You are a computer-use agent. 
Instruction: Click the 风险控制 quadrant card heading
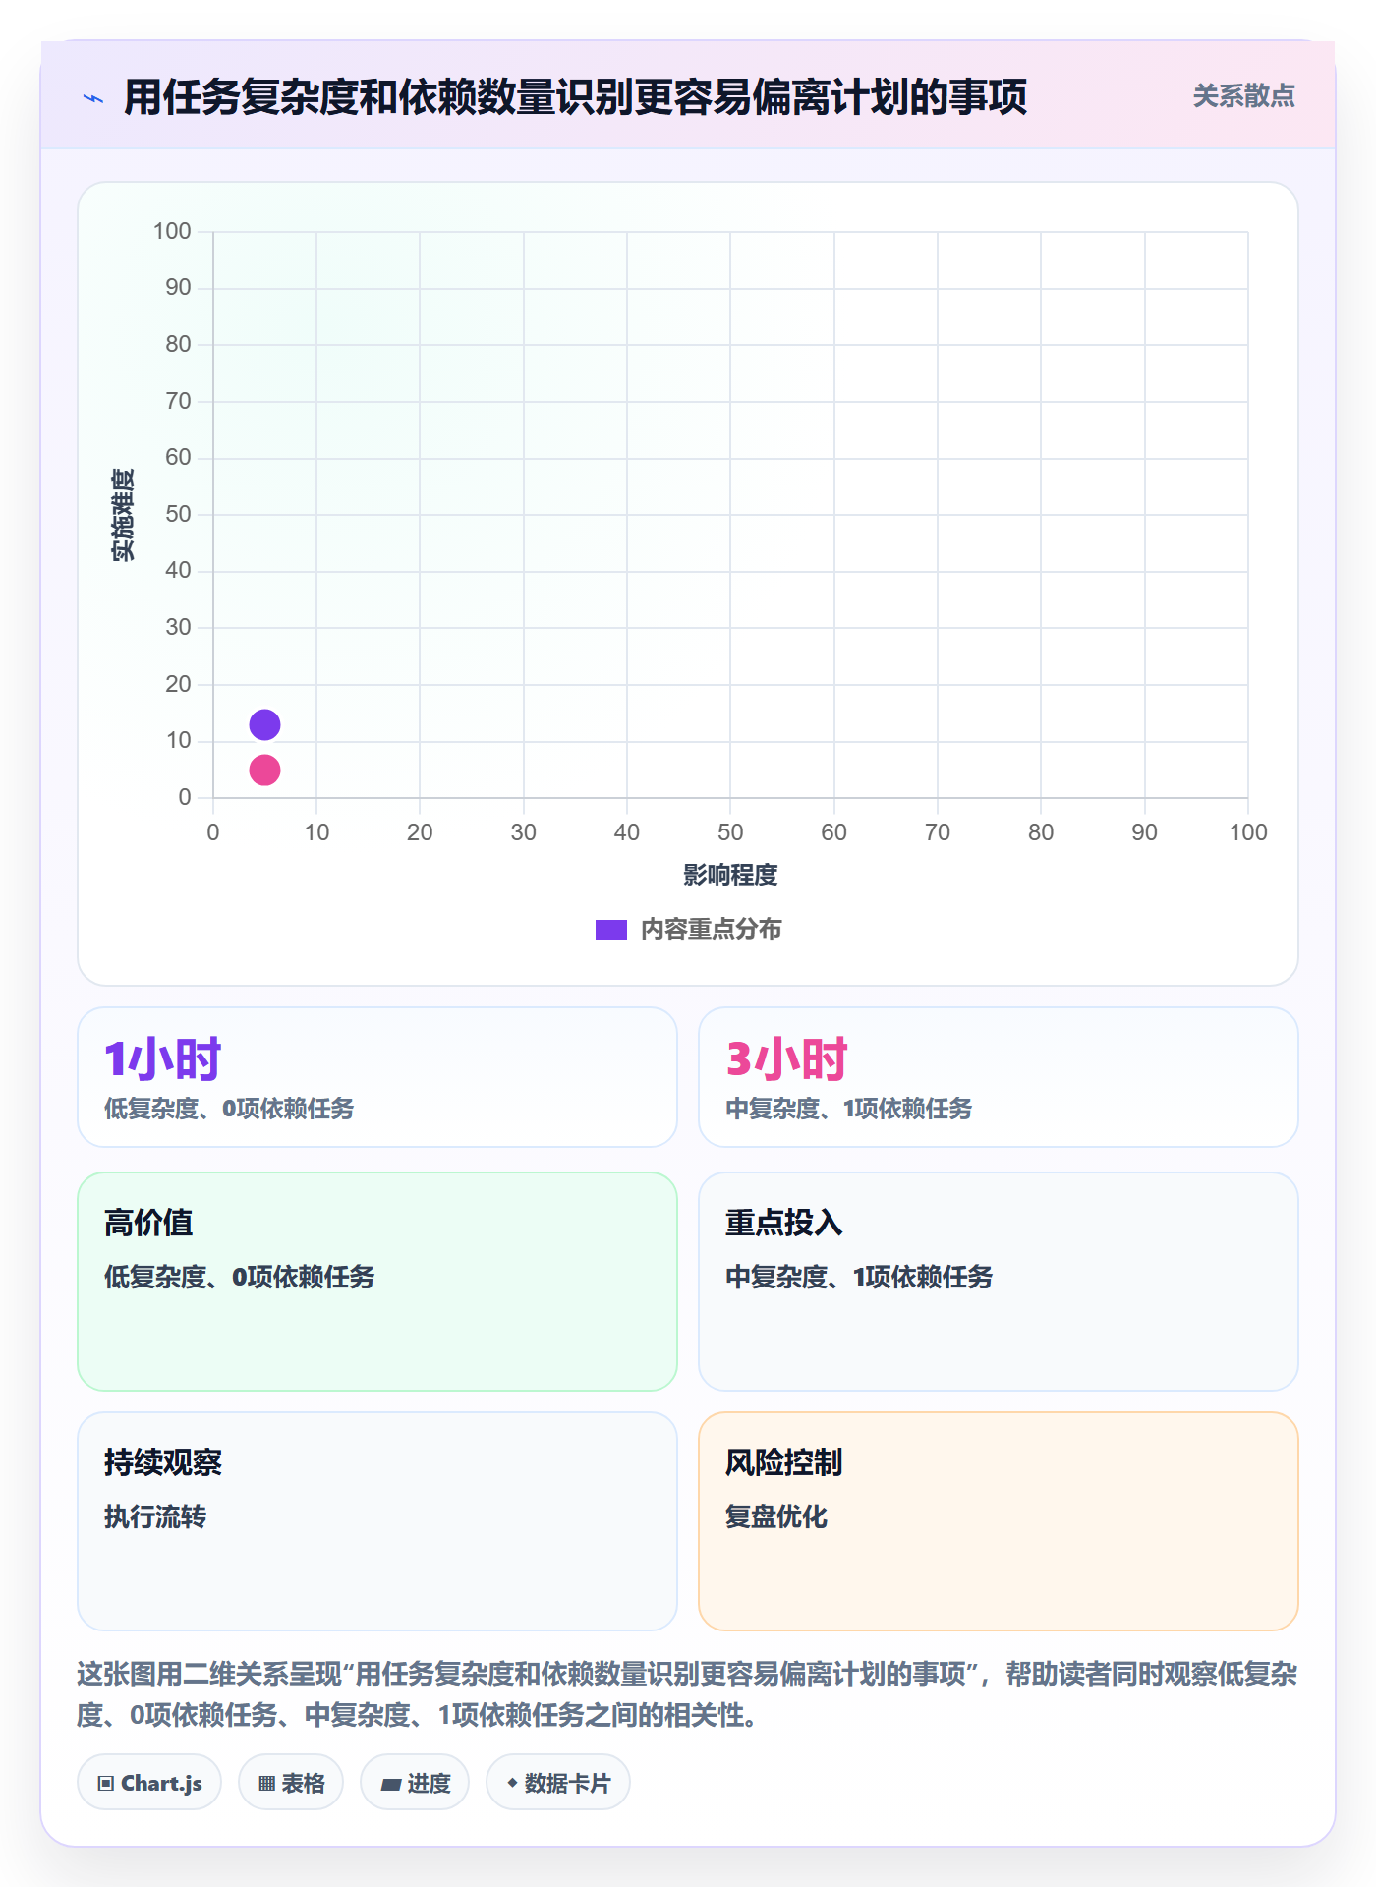coord(784,1462)
